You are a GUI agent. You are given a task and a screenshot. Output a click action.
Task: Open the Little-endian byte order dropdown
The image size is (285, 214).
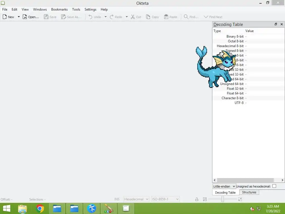(224, 186)
